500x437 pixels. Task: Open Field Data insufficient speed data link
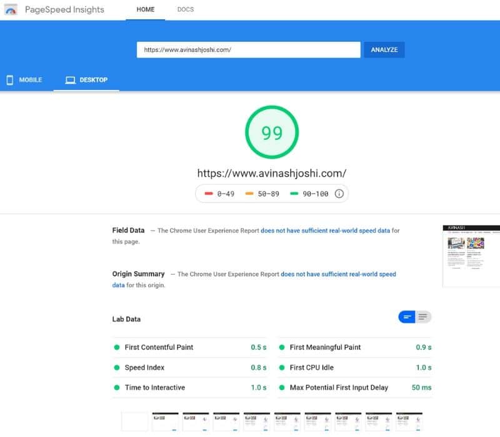coord(325,230)
